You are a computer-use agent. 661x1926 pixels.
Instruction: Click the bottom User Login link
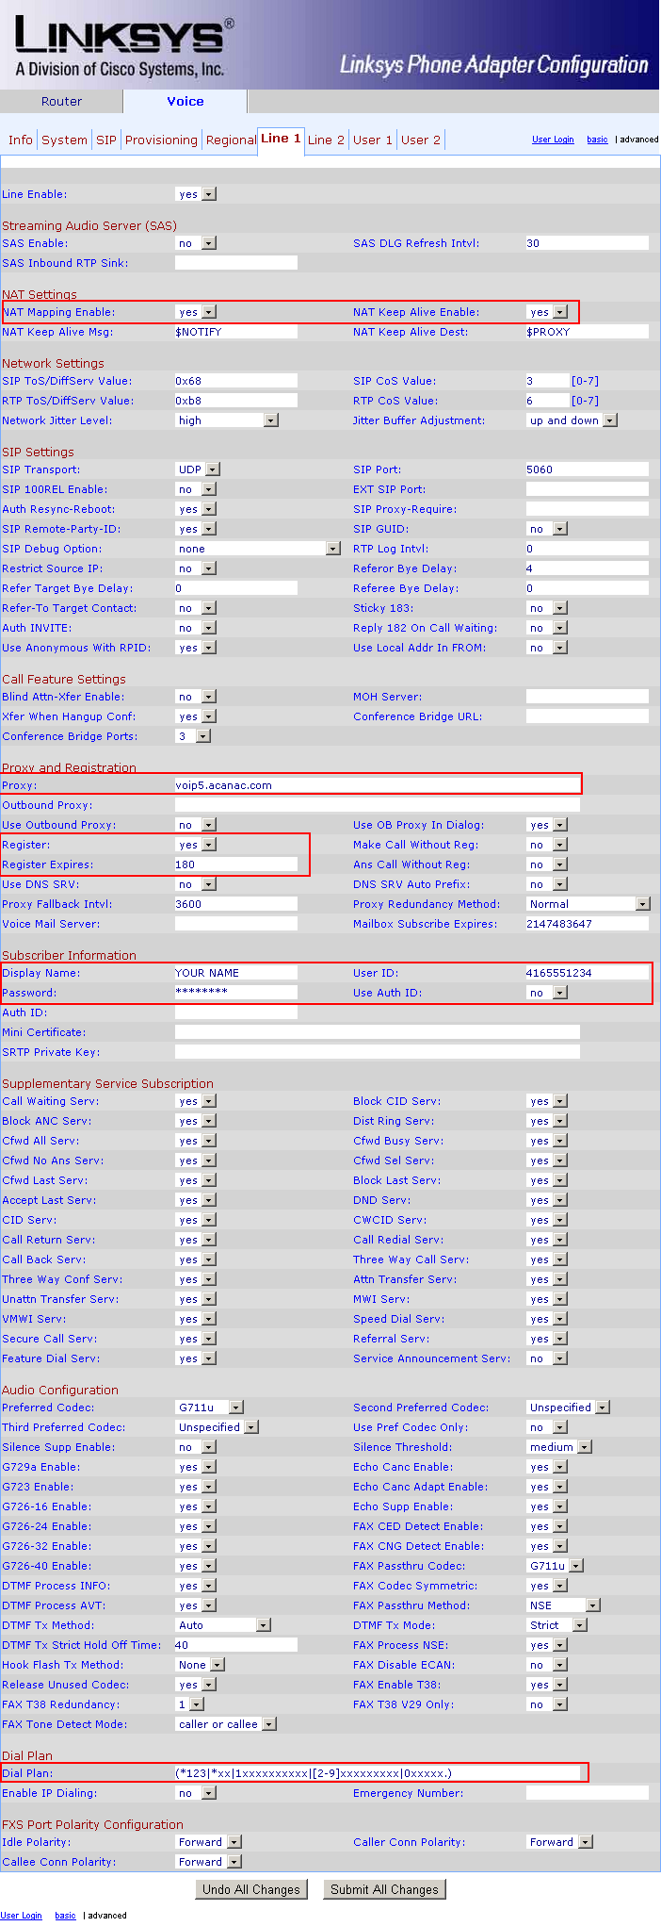[21, 1916]
